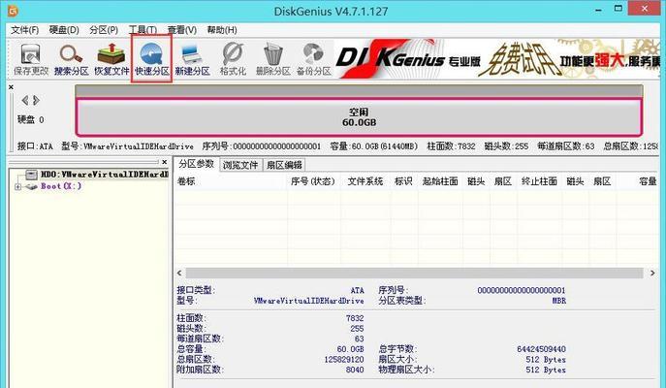Click the horizontal scrollbar track in partition list
The width and height of the screenshot is (666, 388).
(415, 273)
